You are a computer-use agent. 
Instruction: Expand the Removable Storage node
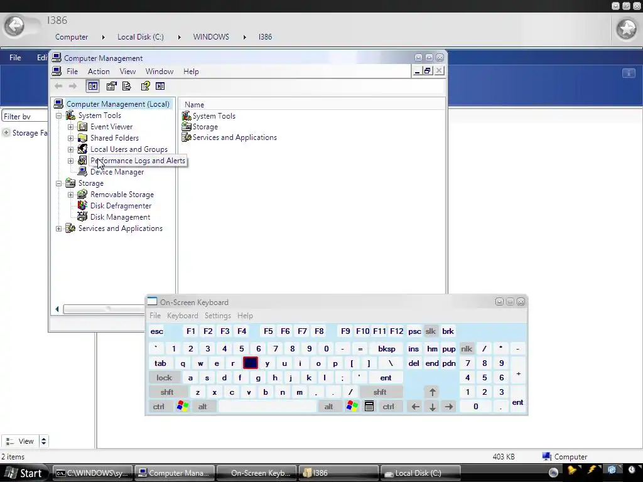[70, 195]
